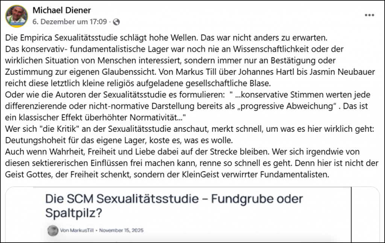Click the post timestamp 6. Dezember um 17:09
This screenshot has width=385, height=243.
pyautogui.click(x=70, y=22)
